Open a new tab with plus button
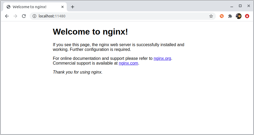This screenshot has height=135, width=254. (x=73, y=7)
